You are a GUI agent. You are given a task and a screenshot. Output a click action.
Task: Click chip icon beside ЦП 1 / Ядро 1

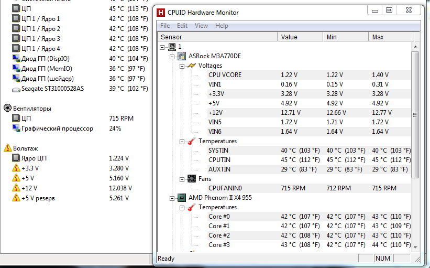tap(16, 18)
